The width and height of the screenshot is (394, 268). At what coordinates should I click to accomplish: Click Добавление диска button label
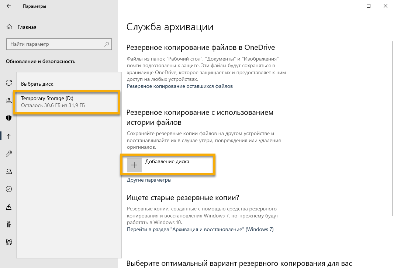click(167, 162)
